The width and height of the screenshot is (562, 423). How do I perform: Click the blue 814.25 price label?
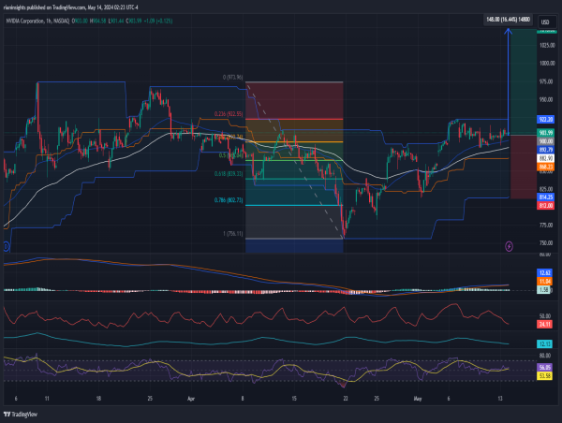pos(545,197)
